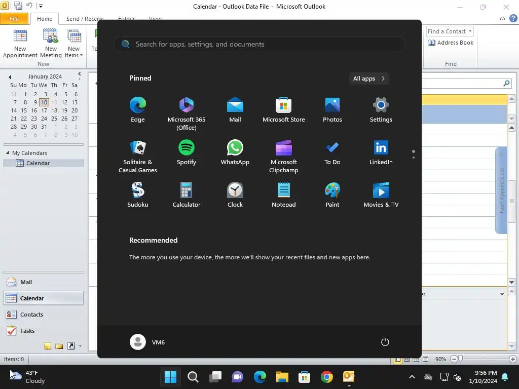Open the pinned Mail app
Viewport: 519px width, 389px height.
click(x=235, y=110)
